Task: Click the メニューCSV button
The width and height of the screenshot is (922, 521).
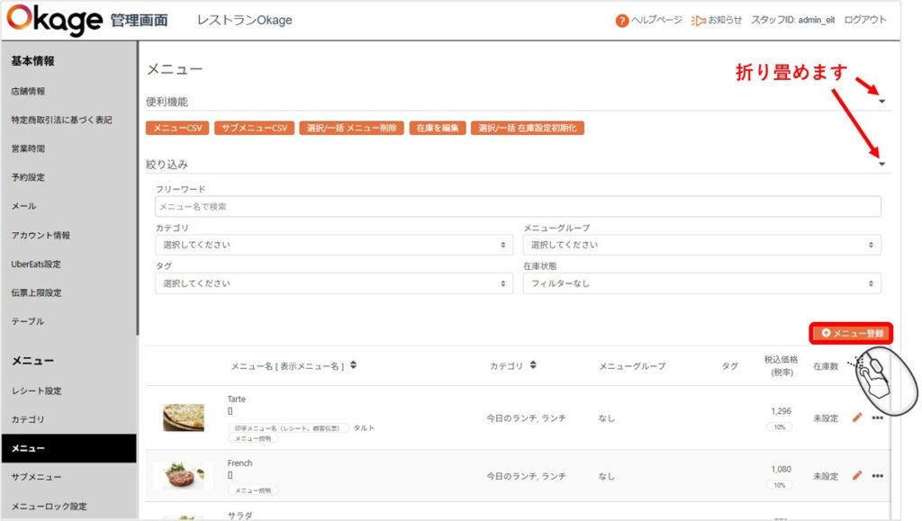Action: pyautogui.click(x=177, y=129)
